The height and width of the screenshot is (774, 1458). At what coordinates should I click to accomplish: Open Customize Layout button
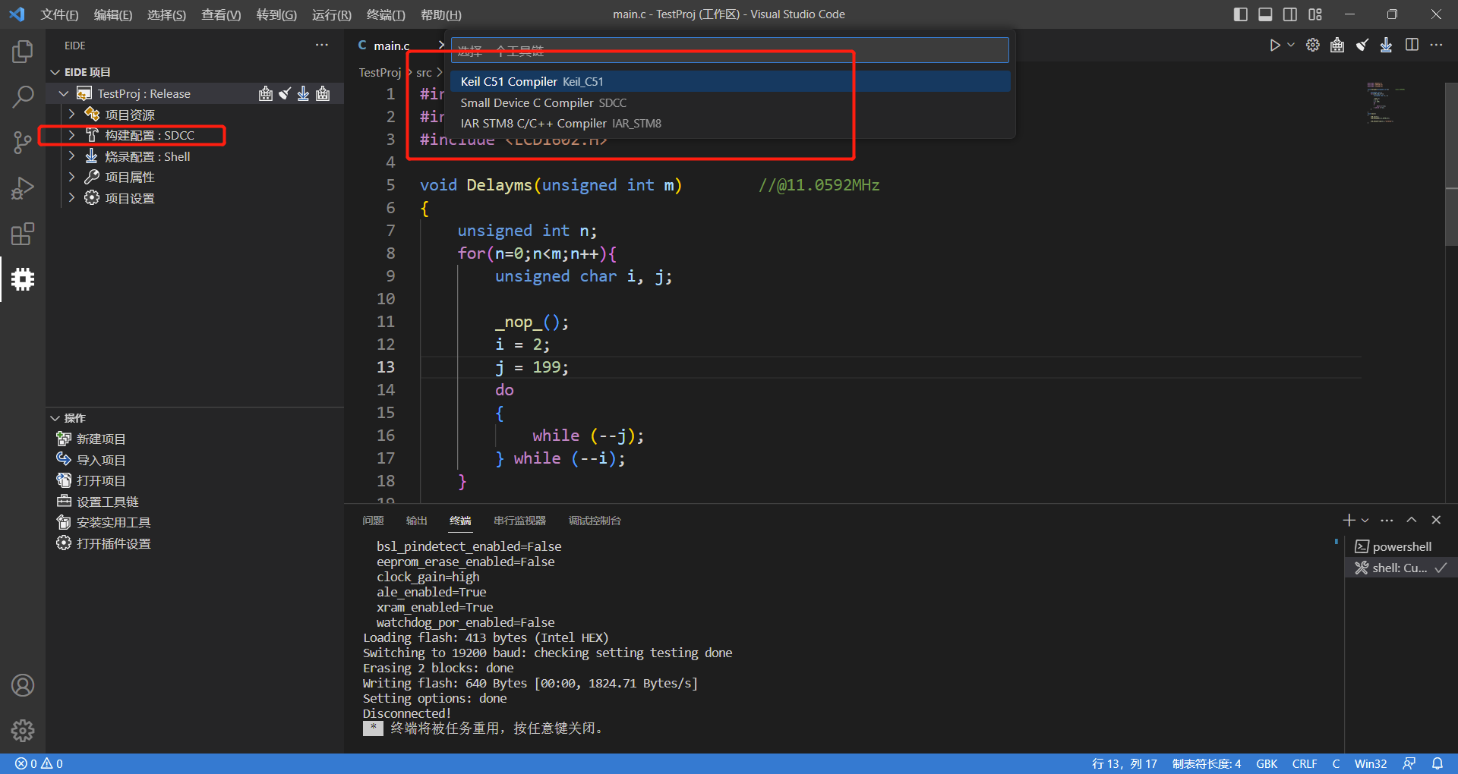[x=1315, y=14]
